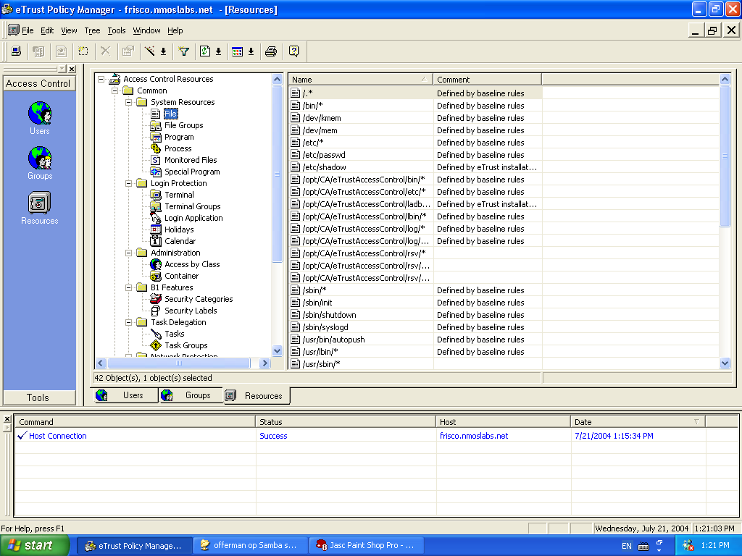Select the /etc/passwd file entry
The image size is (742, 556).
click(324, 155)
